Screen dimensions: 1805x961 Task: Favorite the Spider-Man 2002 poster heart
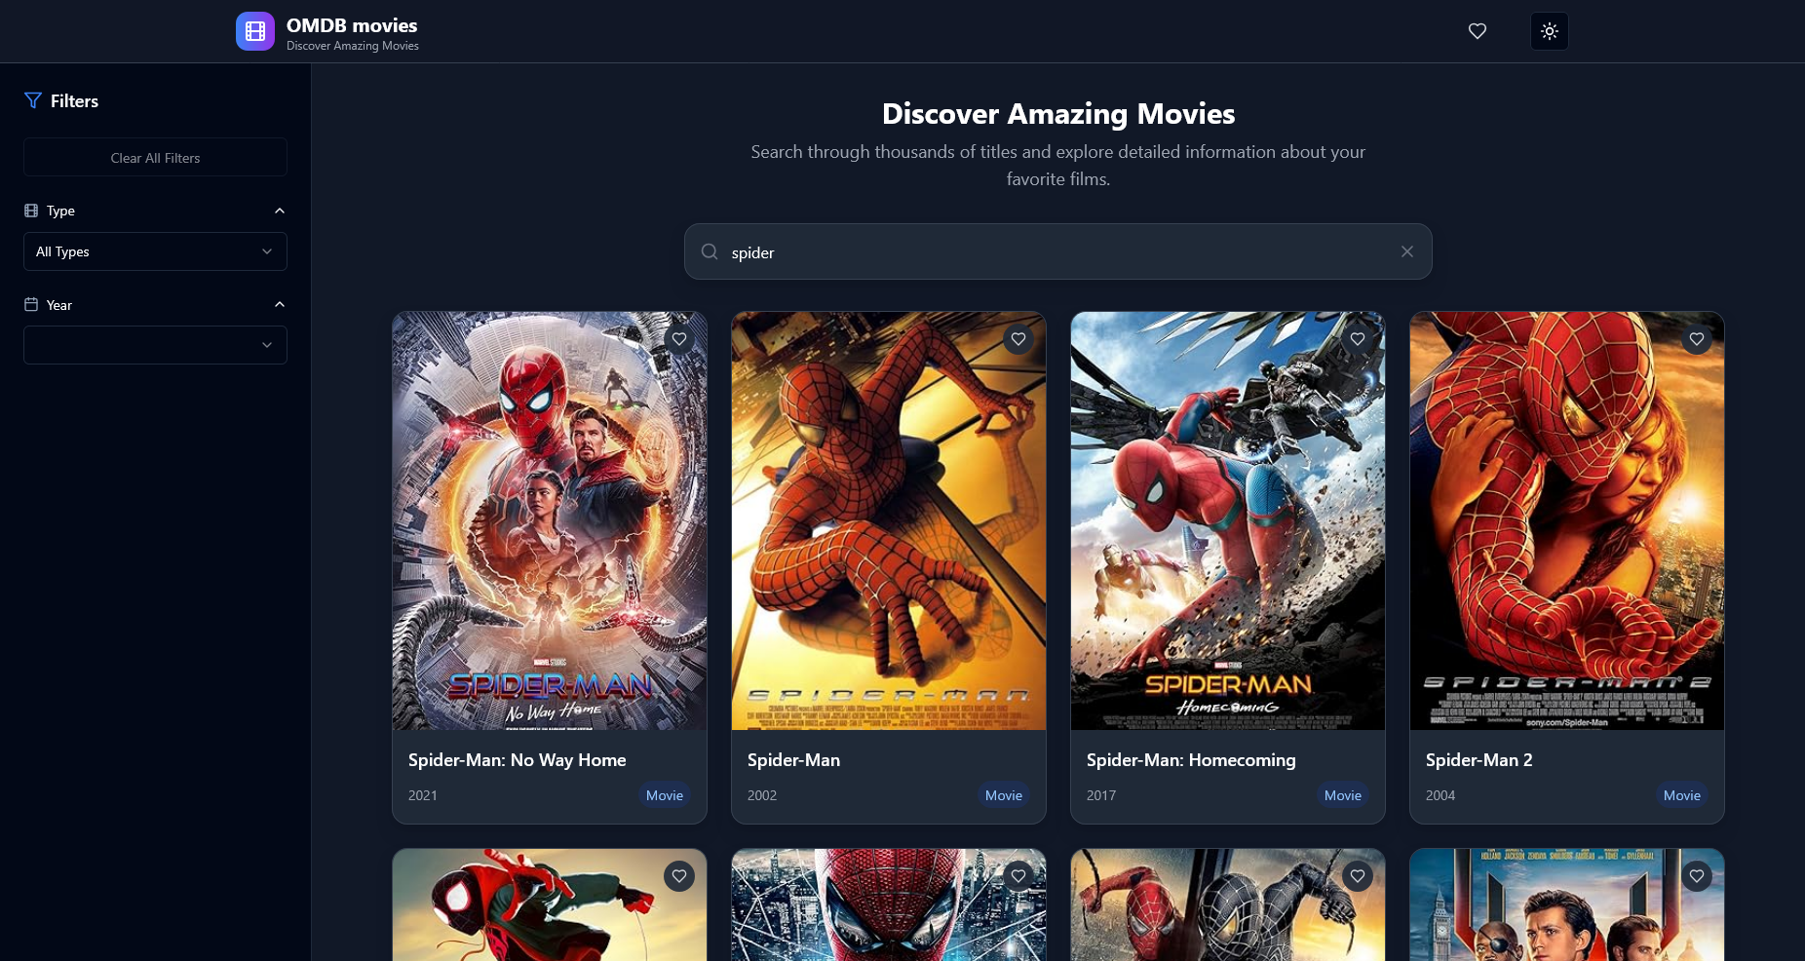(x=1018, y=339)
